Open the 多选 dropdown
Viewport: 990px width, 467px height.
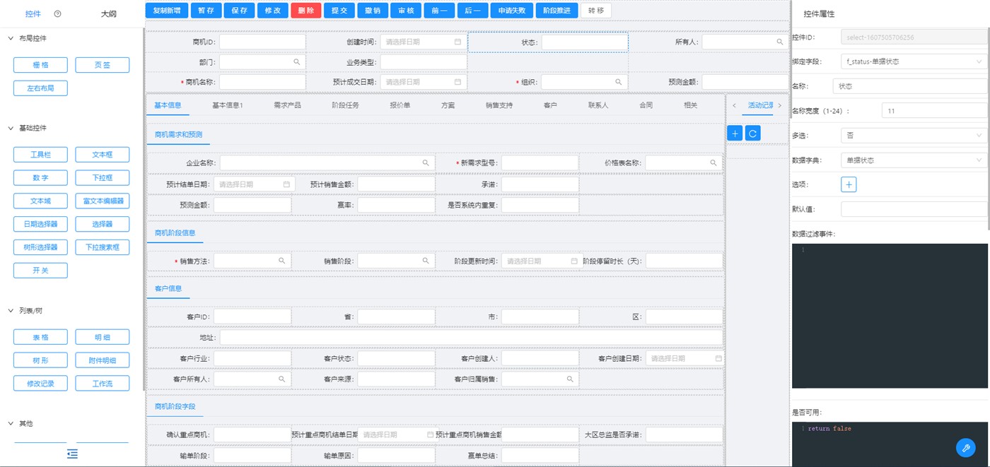(912, 135)
